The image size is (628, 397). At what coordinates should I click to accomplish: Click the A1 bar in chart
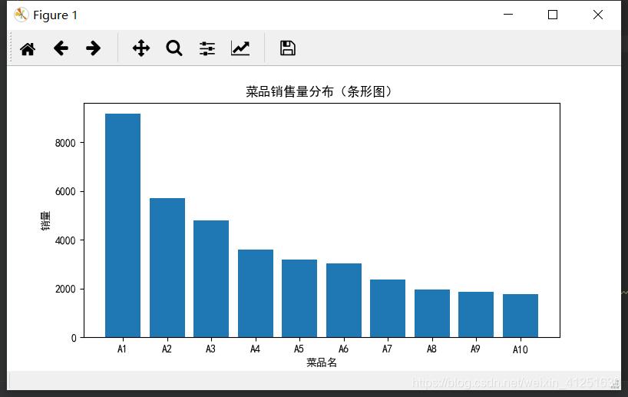[123, 226]
